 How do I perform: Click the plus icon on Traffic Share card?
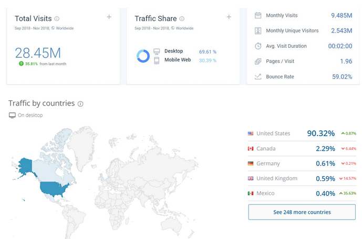(229, 17)
